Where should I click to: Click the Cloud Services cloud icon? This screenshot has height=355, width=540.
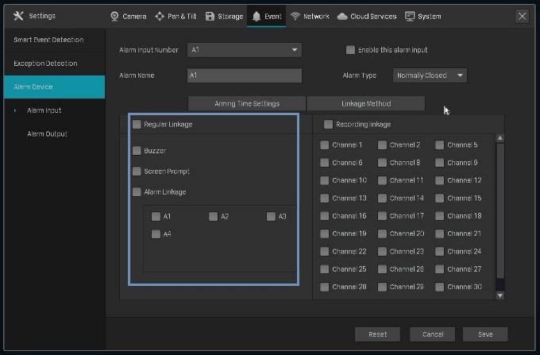342,16
